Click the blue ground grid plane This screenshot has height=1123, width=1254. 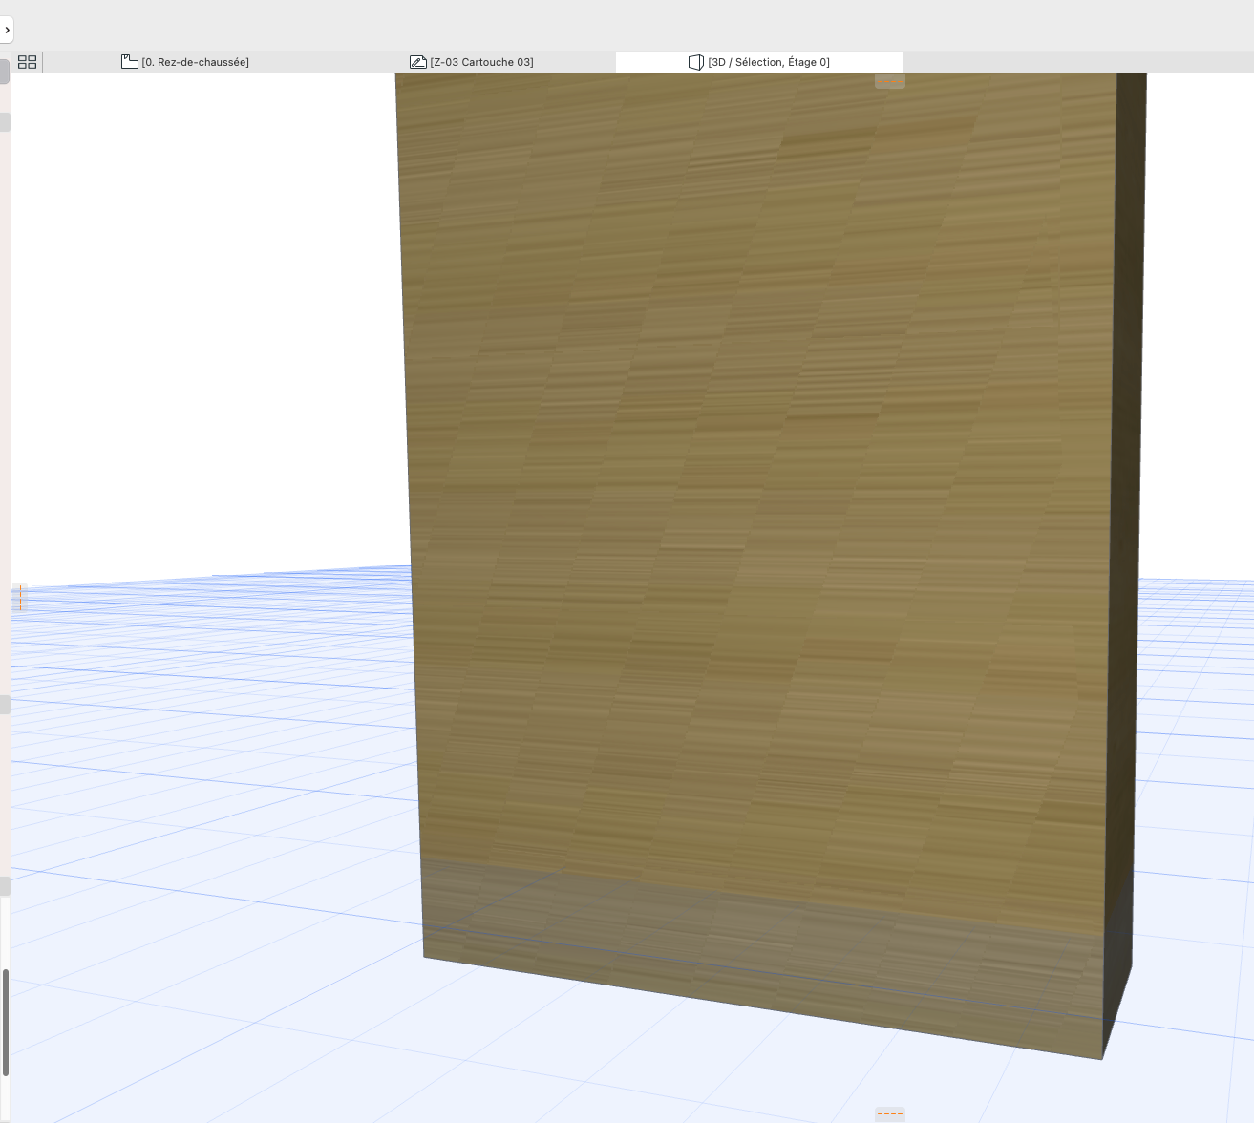[210, 859]
